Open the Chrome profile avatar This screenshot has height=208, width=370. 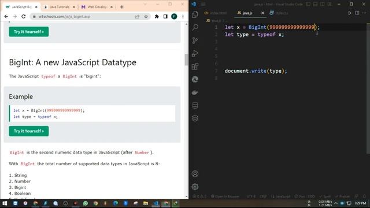coord(174,17)
